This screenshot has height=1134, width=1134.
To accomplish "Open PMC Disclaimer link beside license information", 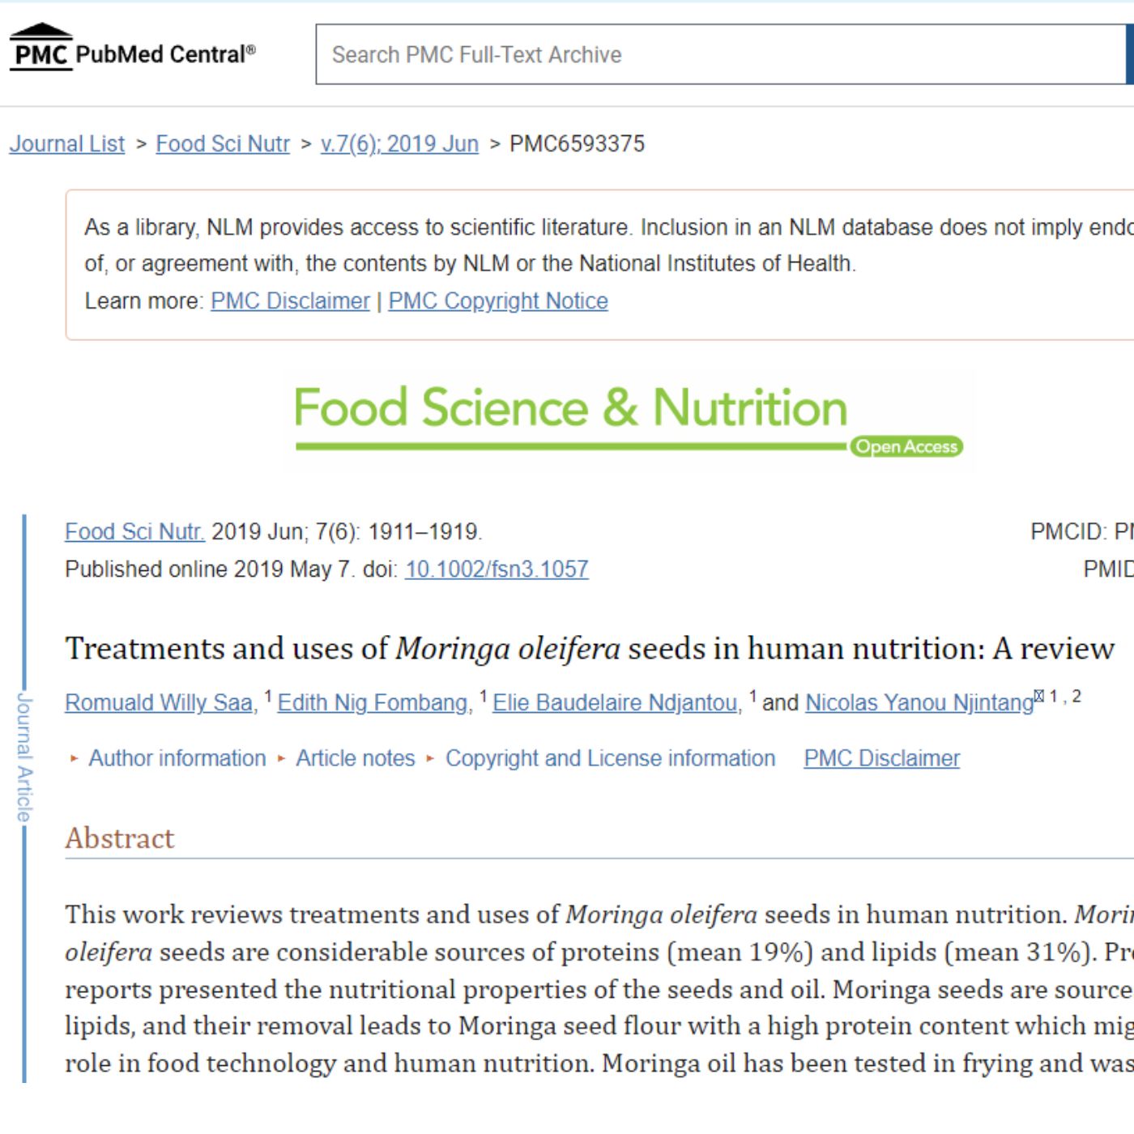I will point(881,759).
